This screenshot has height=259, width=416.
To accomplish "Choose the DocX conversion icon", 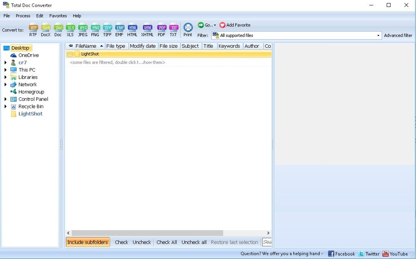I will [x=45, y=30].
